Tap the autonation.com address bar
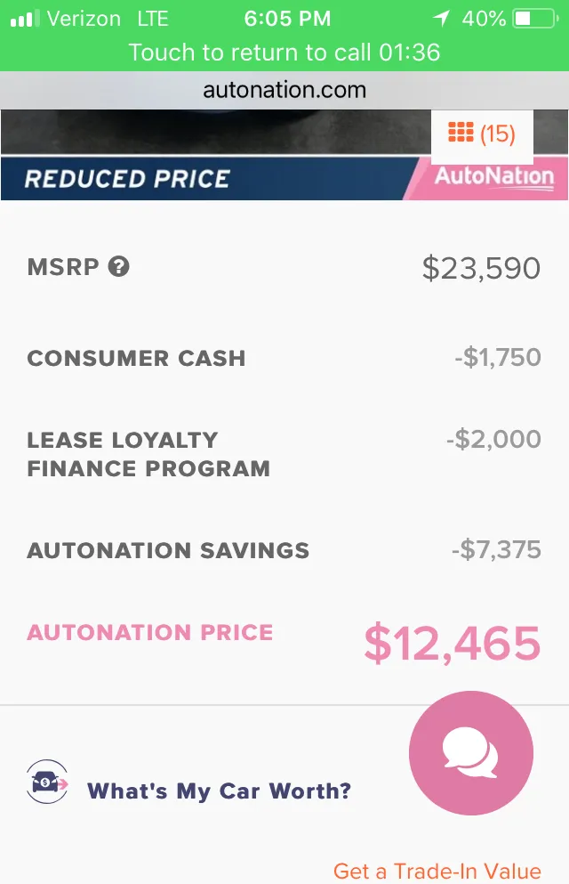 pyautogui.click(x=284, y=90)
